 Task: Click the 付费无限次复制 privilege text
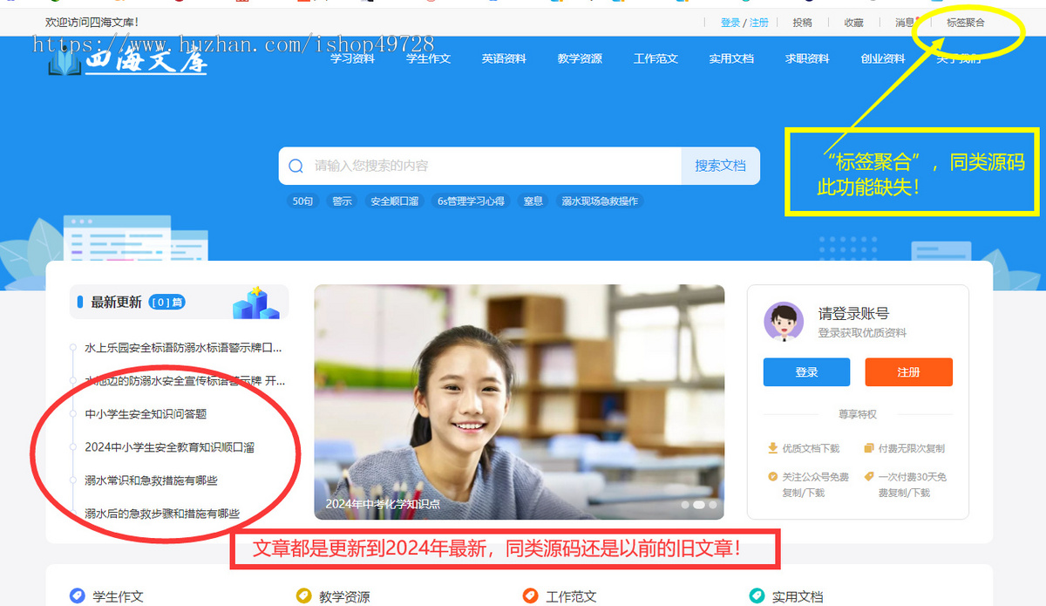pyautogui.click(x=911, y=448)
